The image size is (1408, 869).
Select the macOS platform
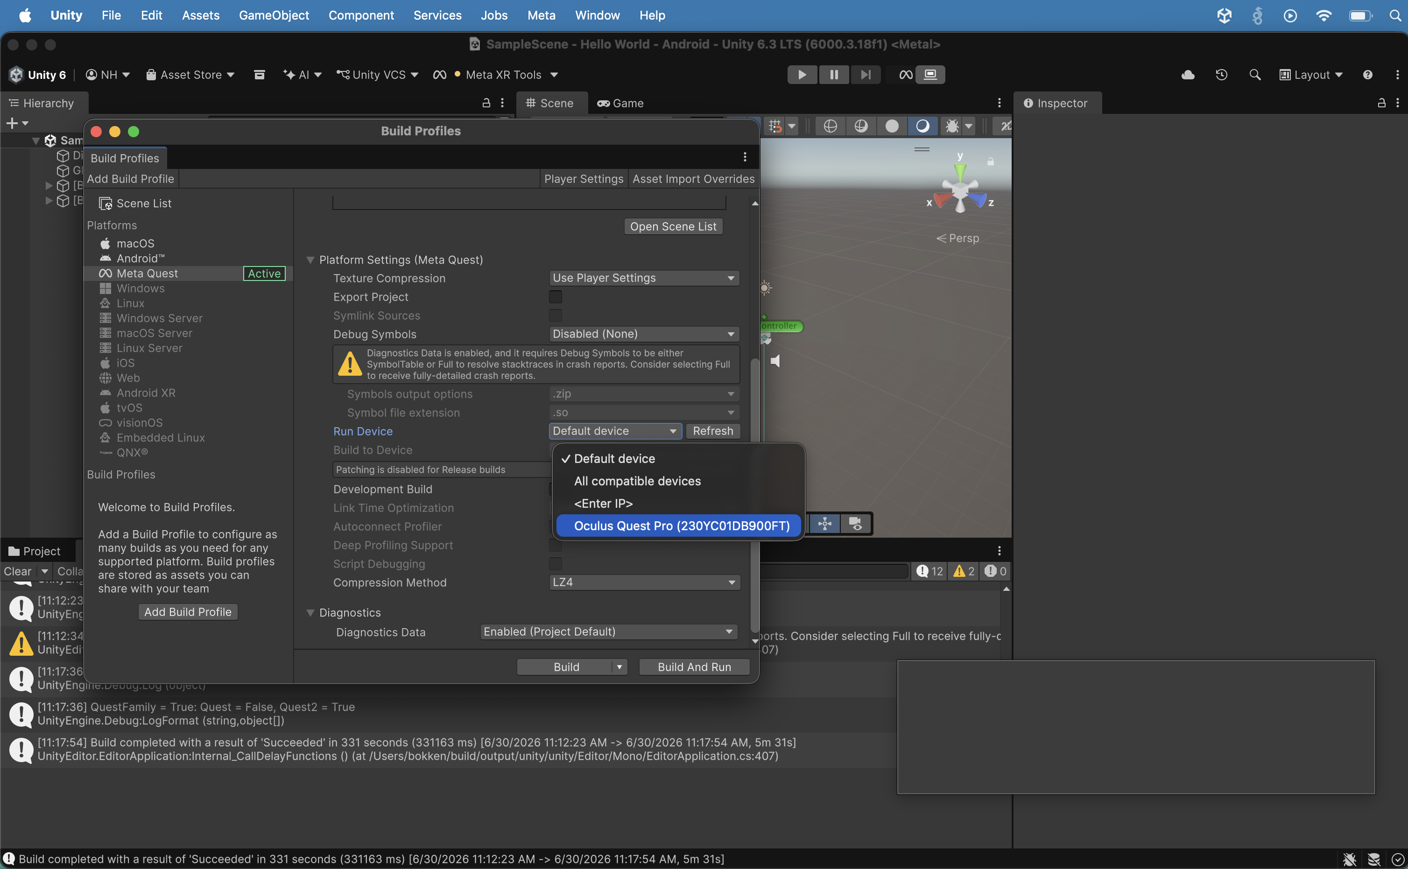click(x=135, y=244)
